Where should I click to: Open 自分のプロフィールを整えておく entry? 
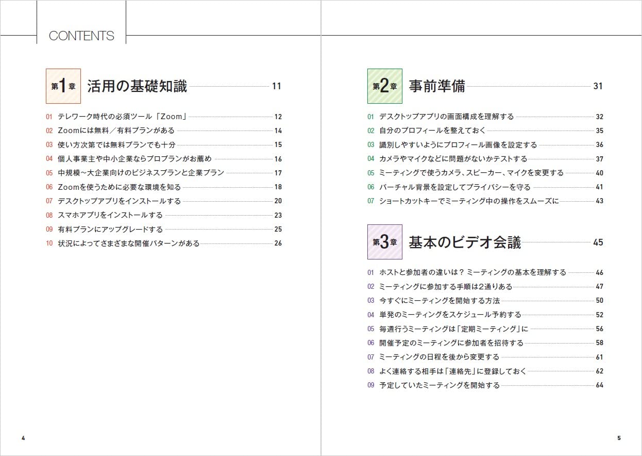coord(432,131)
